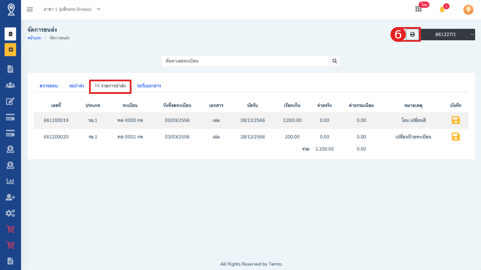This screenshot has width=481, height=270.
Task: Click the หมายเหตุ column header
Action: [x=413, y=105]
